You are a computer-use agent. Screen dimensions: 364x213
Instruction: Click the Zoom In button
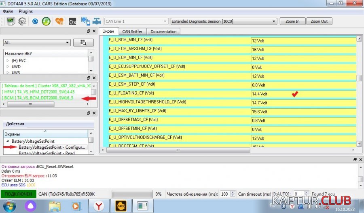tap(292, 21)
